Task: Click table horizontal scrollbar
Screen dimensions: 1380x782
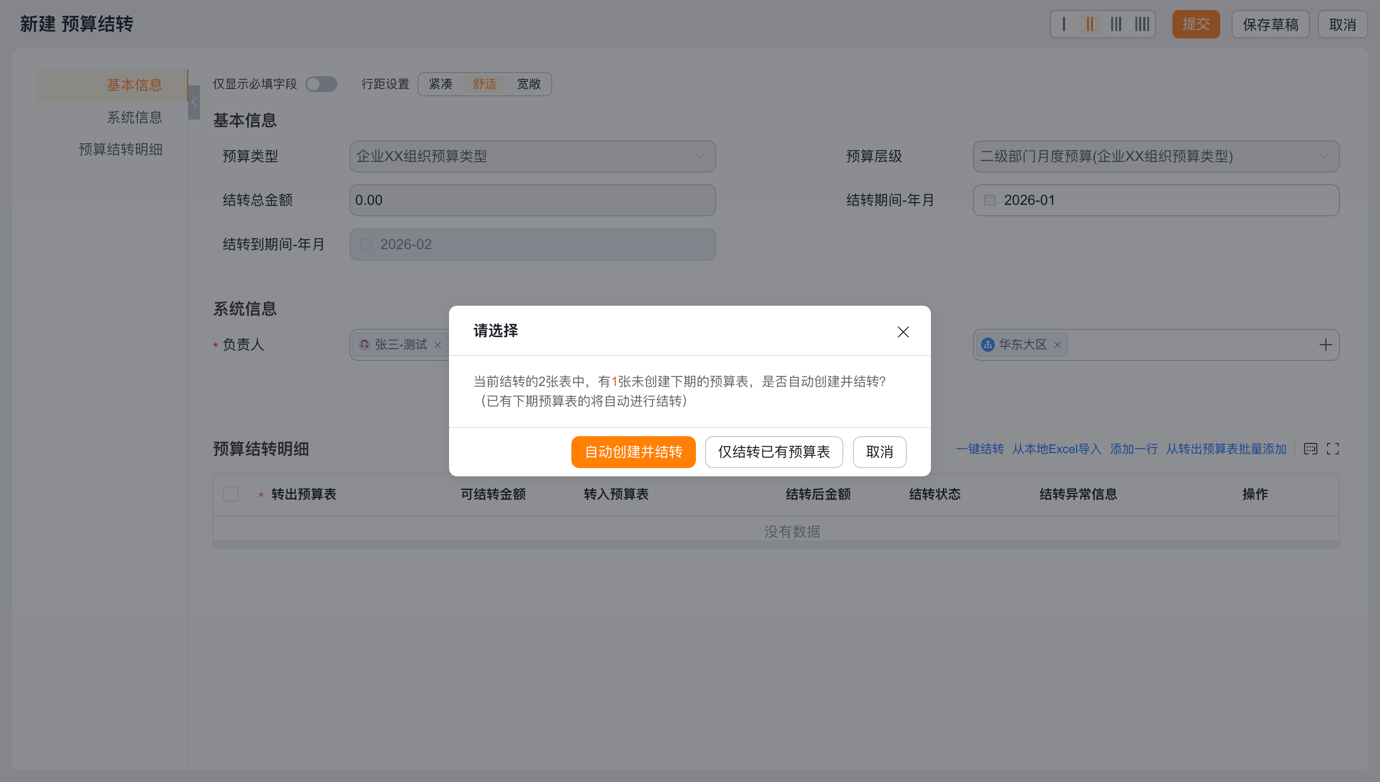Action: pos(776,545)
